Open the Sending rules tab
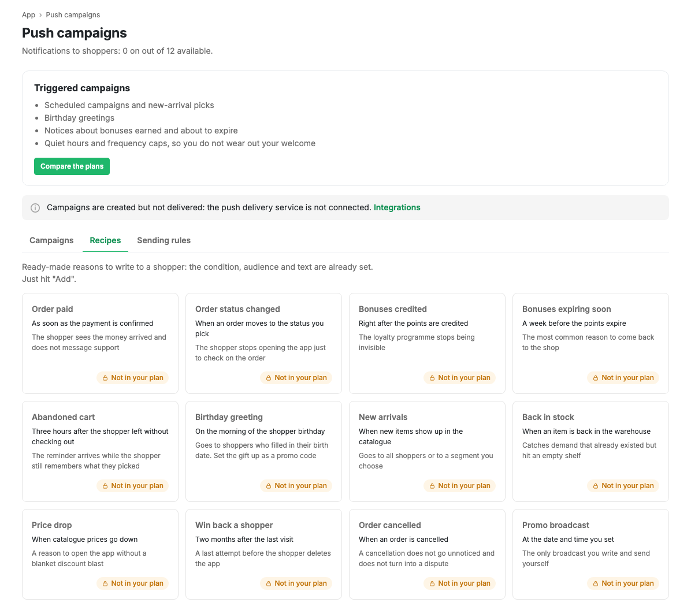Image resolution: width=691 pixels, height=610 pixels. pos(164,241)
